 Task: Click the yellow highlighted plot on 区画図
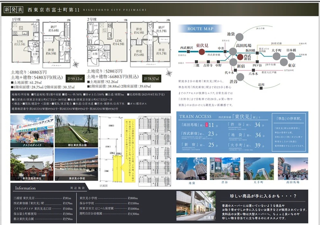[x=117, y=168]
